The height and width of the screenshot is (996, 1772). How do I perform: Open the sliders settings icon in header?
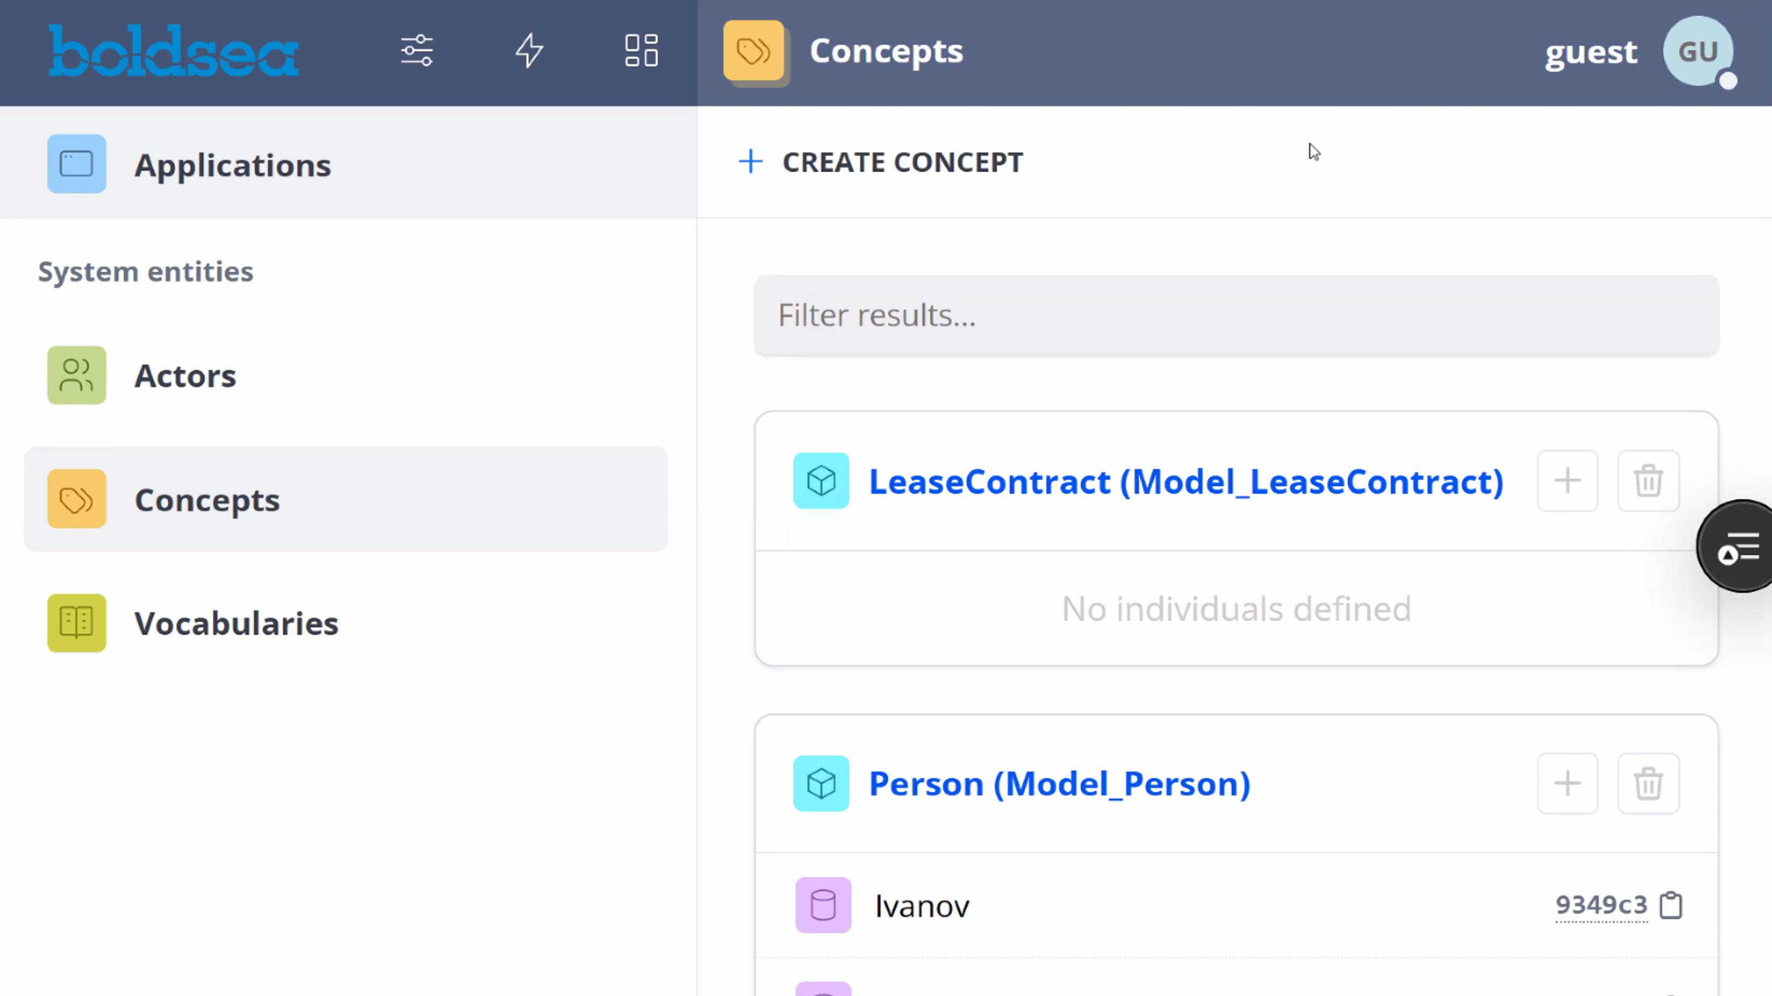[x=417, y=51]
